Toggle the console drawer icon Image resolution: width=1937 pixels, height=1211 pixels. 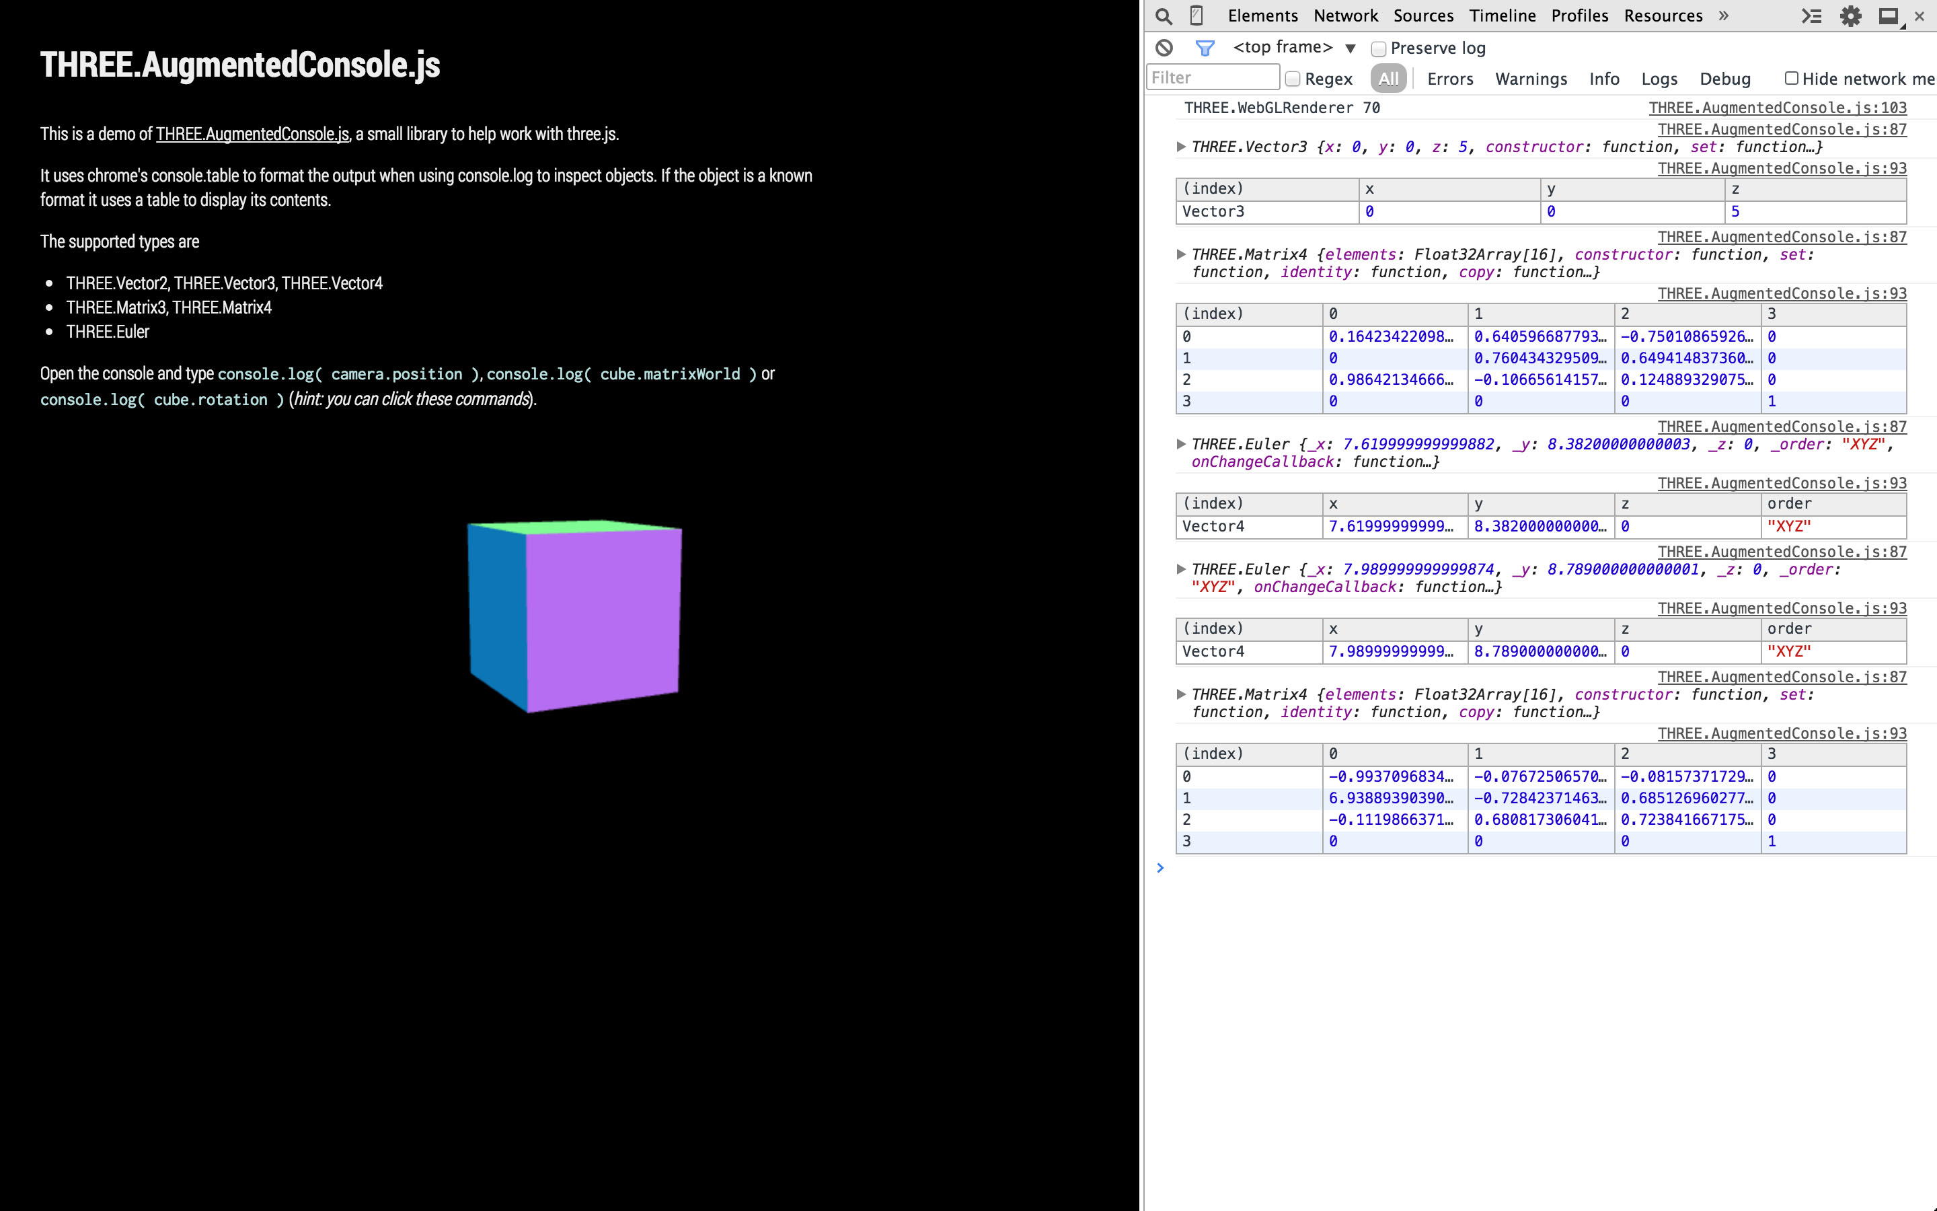(x=1812, y=16)
